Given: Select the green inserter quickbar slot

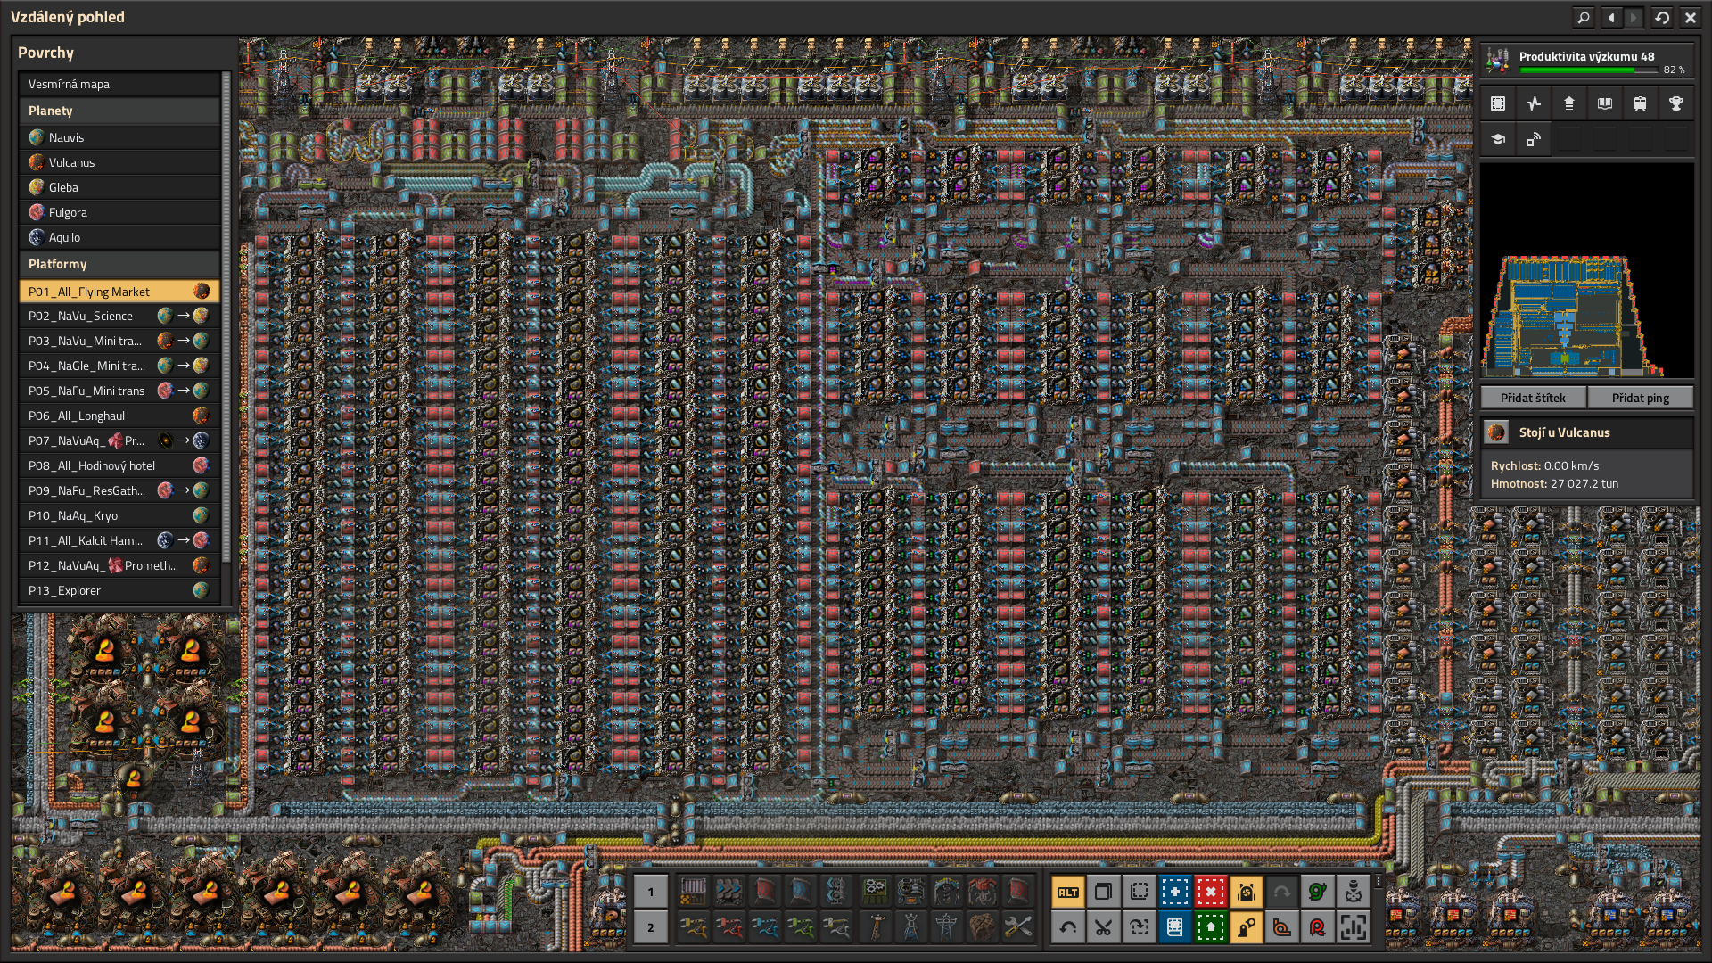Looking at the screenshot, I should [800, 927].
